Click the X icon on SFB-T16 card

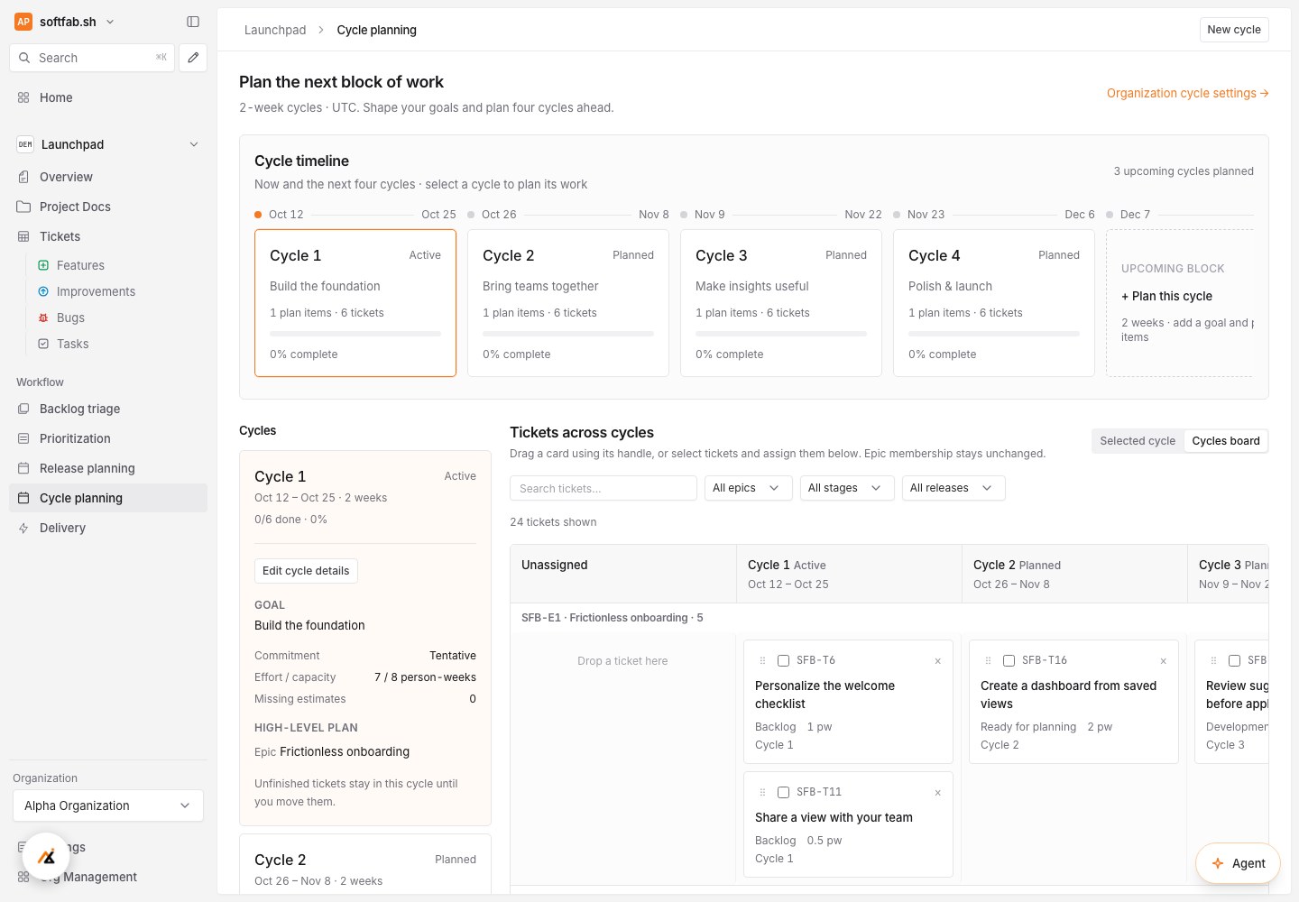pos(1164,661)
